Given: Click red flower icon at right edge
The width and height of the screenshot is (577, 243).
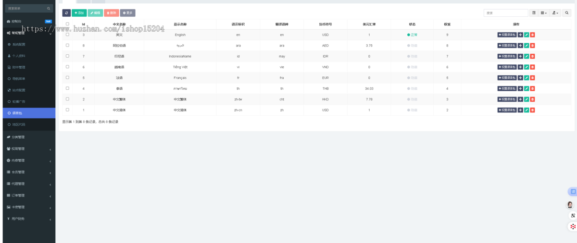Looking at the screenshot, I should pyautogui.click(x=573, y=226).
